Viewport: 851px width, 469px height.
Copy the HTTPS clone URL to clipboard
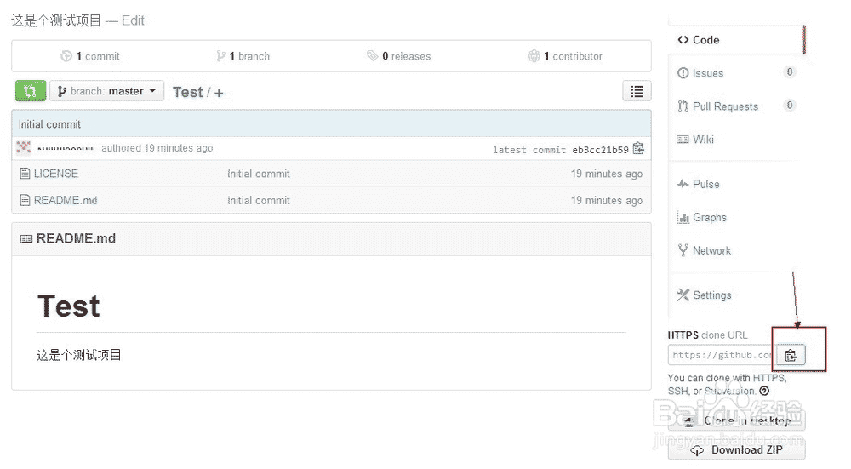coord(791,355)
